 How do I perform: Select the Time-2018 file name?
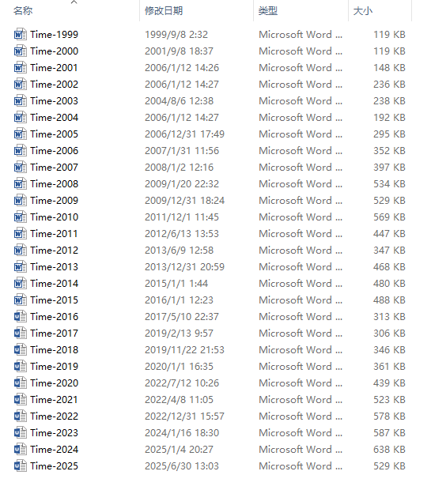coord(54,349)
